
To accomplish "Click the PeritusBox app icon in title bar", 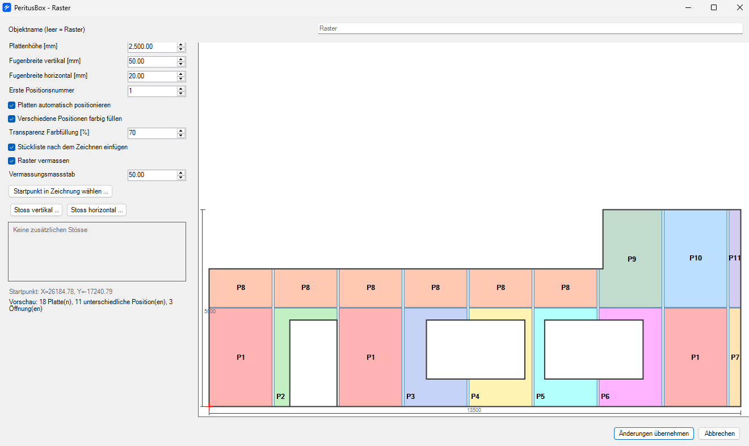I will [x=7, y=8].
